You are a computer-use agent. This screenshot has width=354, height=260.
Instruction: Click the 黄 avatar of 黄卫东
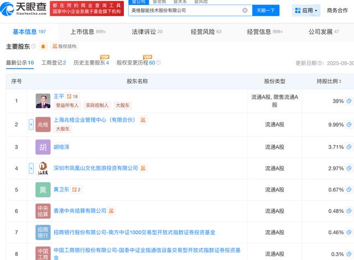[43, 190]
